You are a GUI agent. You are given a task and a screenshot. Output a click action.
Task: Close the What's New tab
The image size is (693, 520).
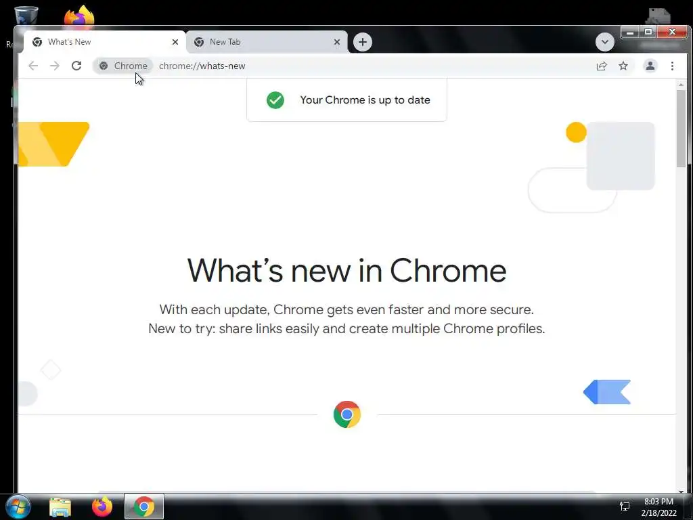(x=175, y=42)
